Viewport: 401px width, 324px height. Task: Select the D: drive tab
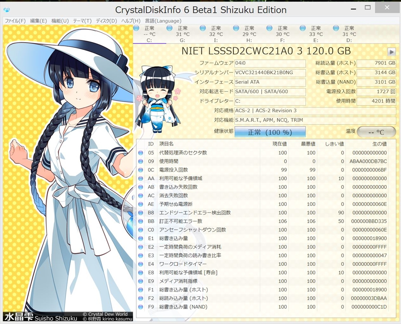click(x=349, y=34)
